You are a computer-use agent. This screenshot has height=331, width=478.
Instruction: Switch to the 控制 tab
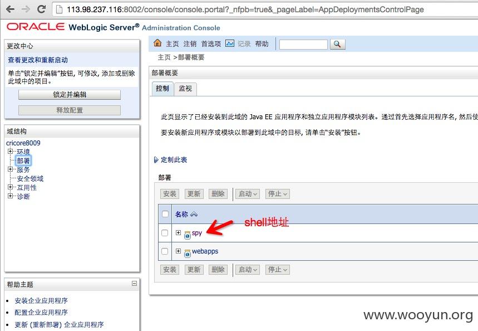tap(162, 89)
